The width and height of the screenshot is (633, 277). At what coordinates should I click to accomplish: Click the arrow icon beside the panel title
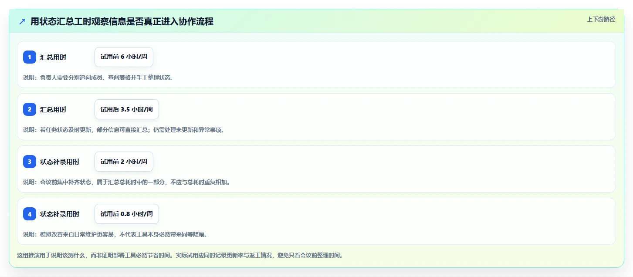pos(22,22)
